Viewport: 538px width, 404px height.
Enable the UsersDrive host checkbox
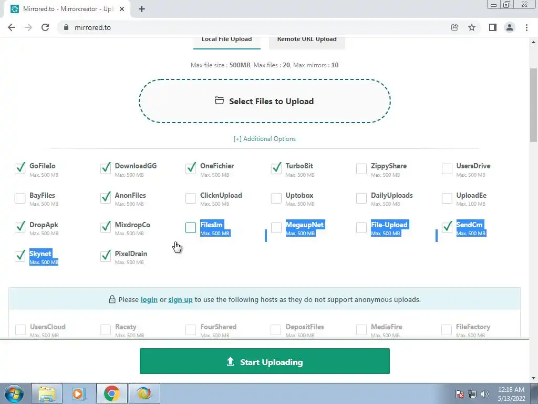447,169
